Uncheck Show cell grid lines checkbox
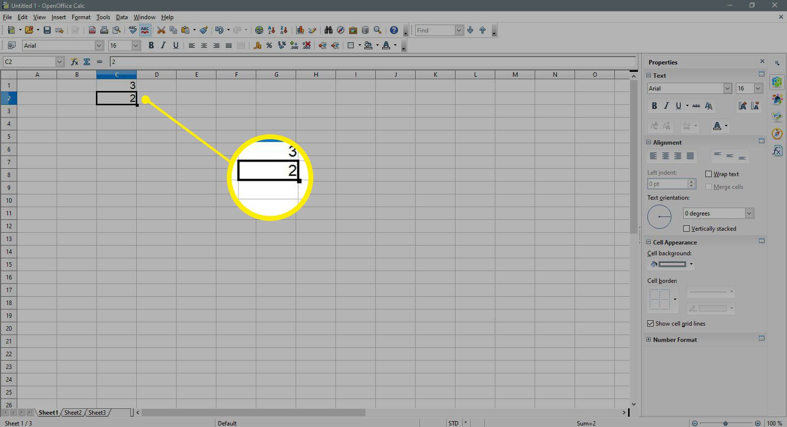This screenshot has width=787, height=427. tap(650, 323)
